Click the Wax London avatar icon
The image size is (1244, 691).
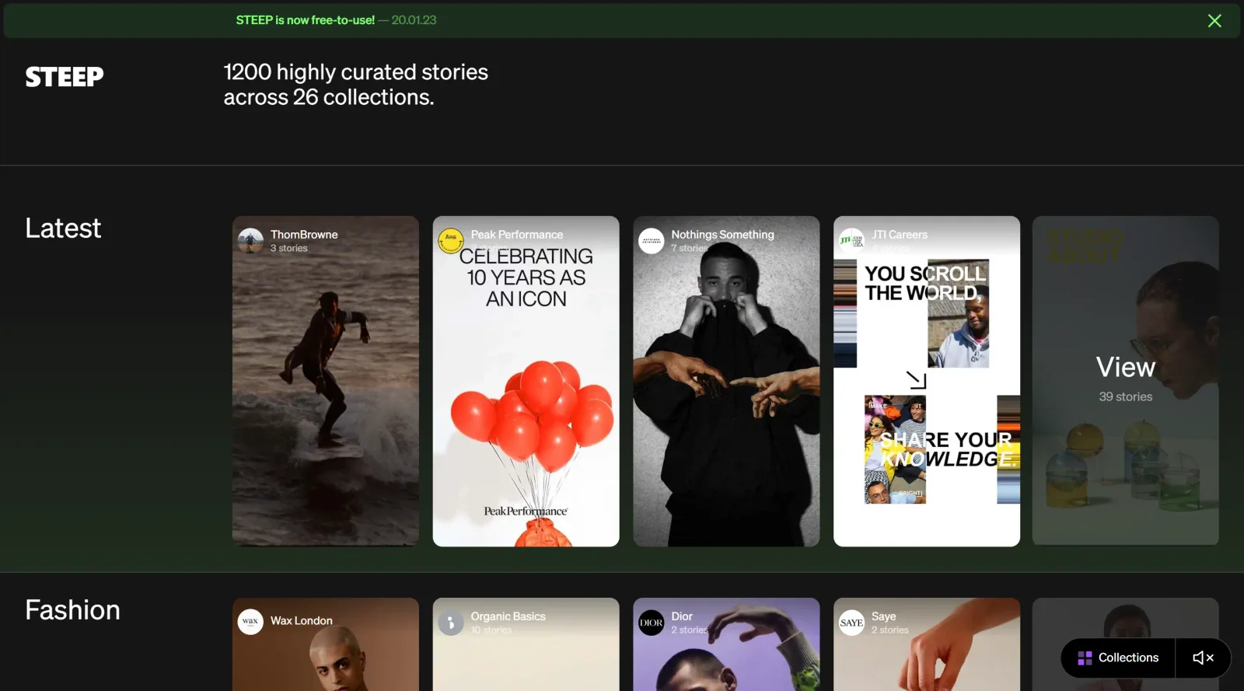(x=250, y=622)
